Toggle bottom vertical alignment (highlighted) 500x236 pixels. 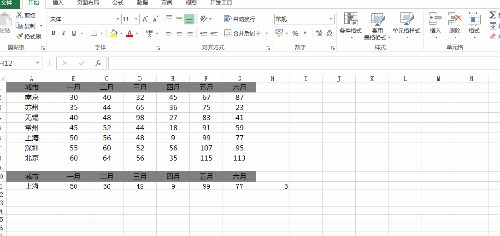click(189, 19)
